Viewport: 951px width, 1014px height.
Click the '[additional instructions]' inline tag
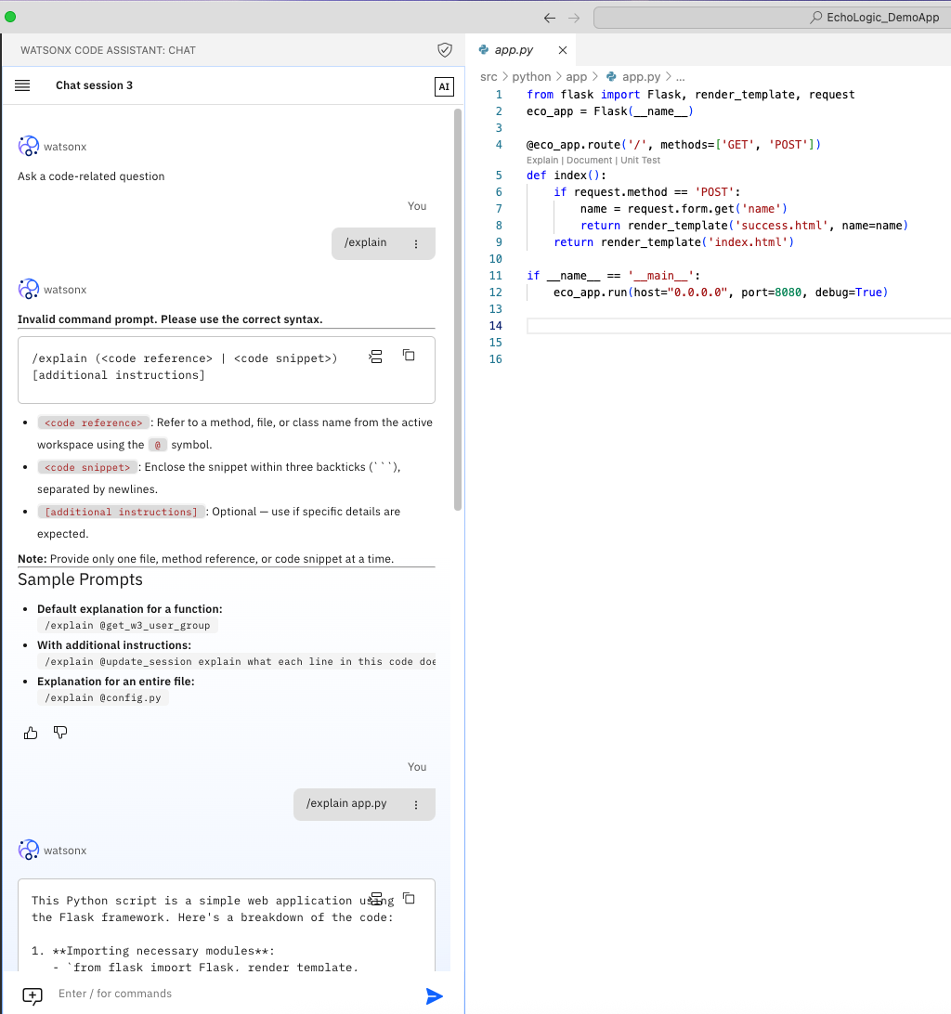click(x=121, y=513)
